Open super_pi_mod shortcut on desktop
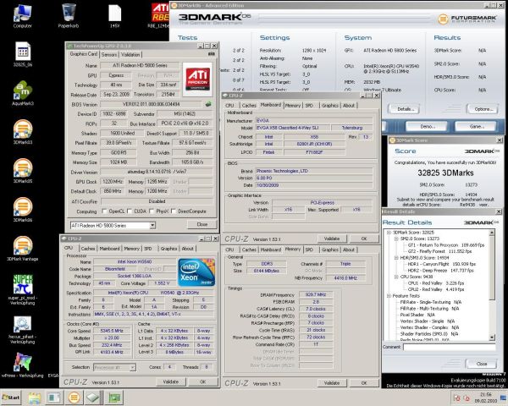This screenshot has width=508, height=406. tap(23, 289)
